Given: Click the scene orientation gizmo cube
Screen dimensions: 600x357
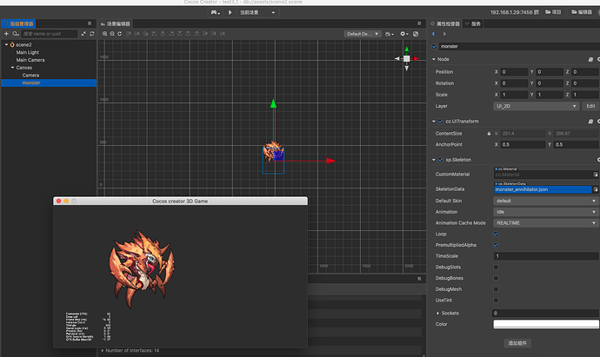Looking at the screenshot, I should 406,58.
